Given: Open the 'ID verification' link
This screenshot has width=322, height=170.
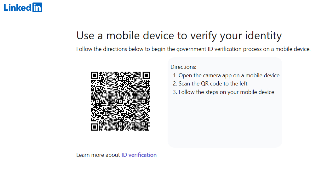Looking at the screenshot, I should [x=139, y=155].
